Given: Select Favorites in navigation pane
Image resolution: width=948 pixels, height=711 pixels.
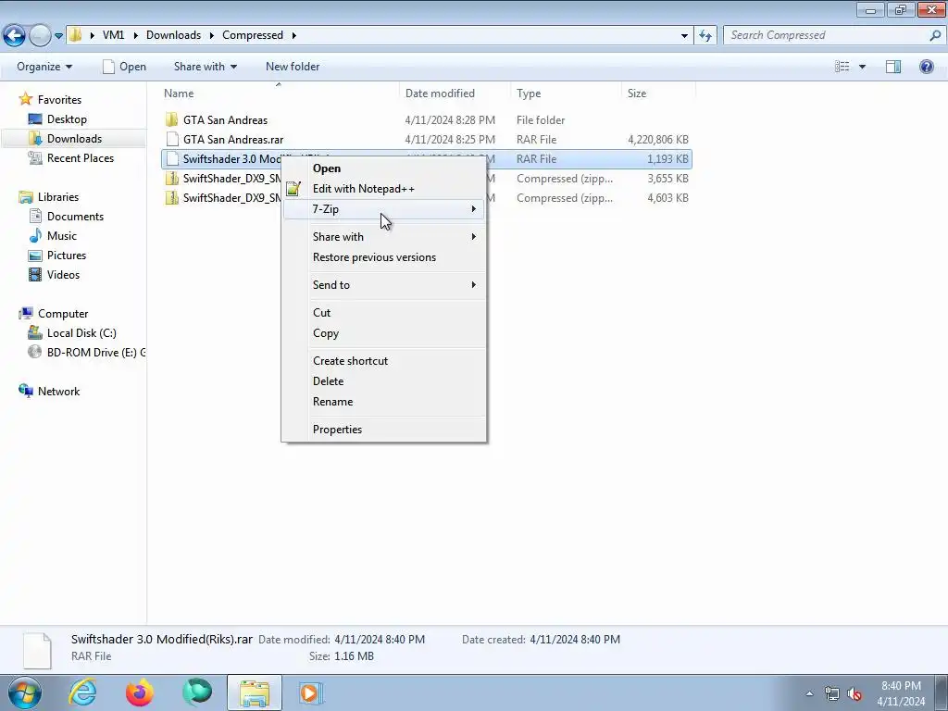Looking at the screenshot, I should [x=59, y=100].
